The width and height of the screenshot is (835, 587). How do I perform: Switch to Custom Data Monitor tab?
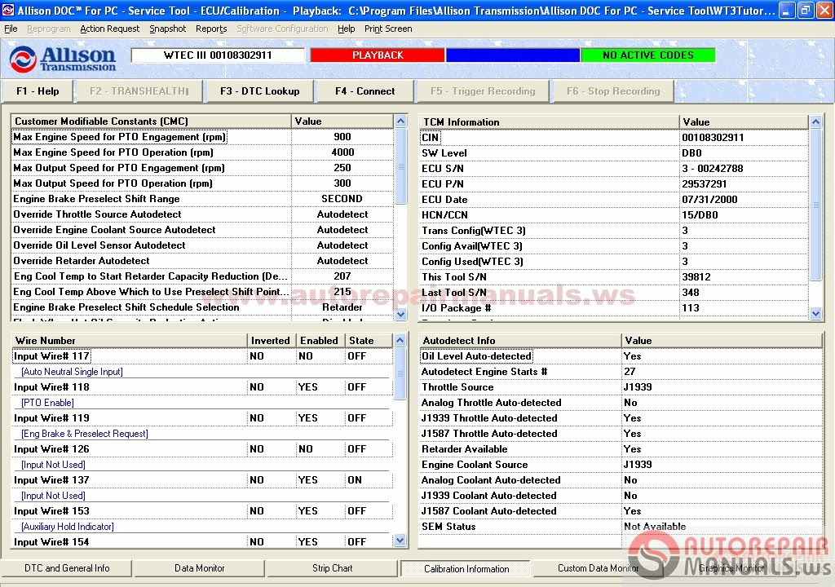tap(598, 568)
